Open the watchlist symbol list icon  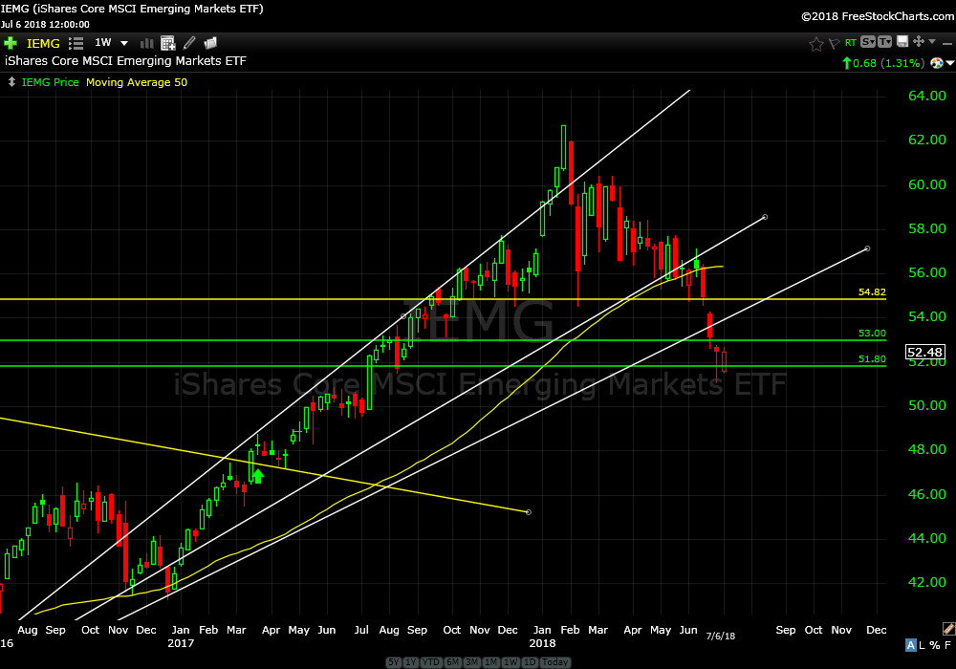pyautogui.click(x=76, y=43)
